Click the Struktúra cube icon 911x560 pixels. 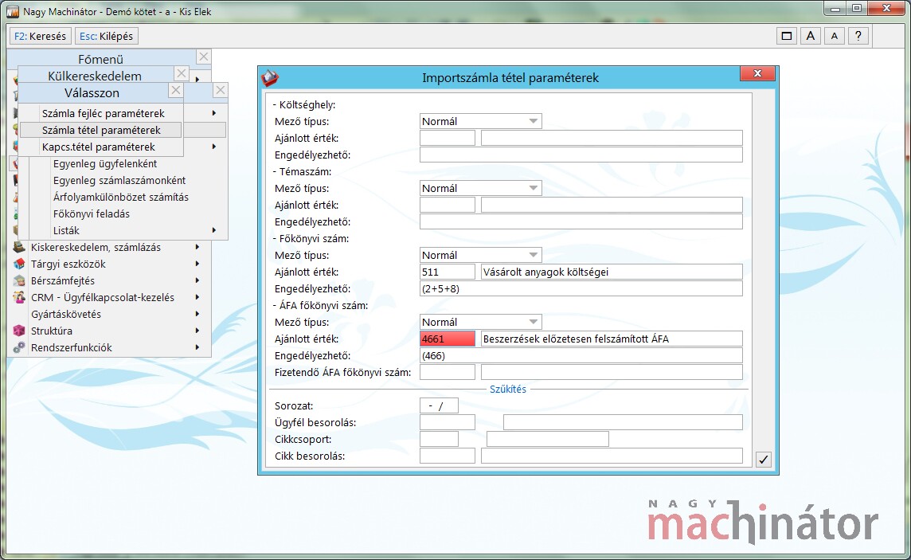point(19,331)
